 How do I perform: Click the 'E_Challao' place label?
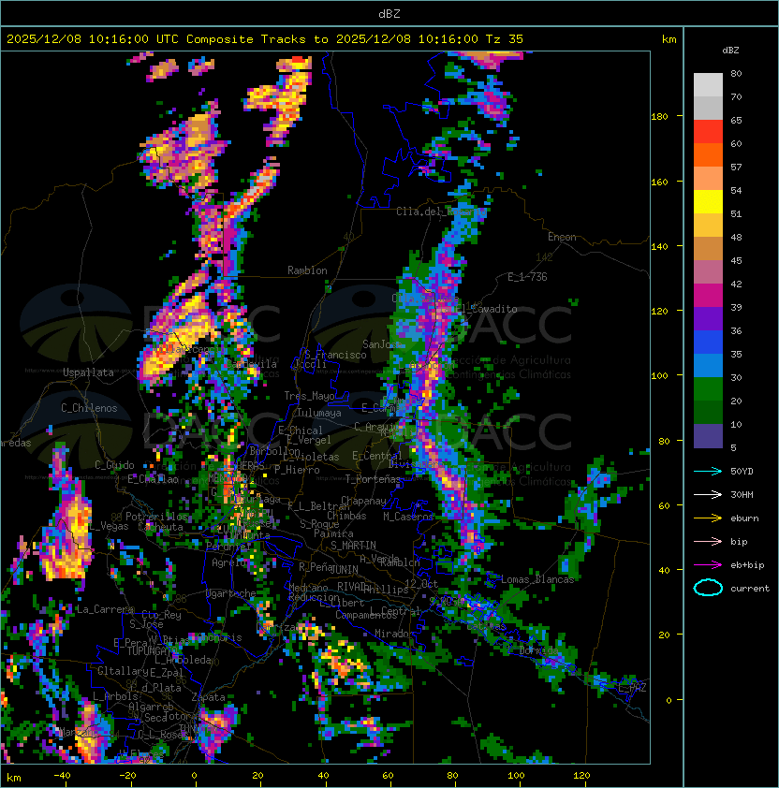pyautogui.click(x=153, y=479)
